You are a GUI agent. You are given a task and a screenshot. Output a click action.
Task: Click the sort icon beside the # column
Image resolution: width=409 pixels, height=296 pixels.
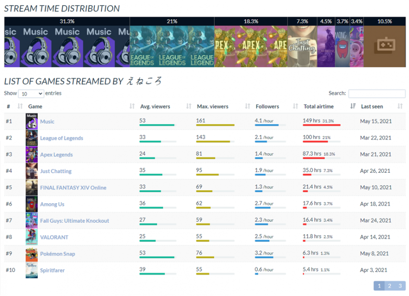pos(20,106)
